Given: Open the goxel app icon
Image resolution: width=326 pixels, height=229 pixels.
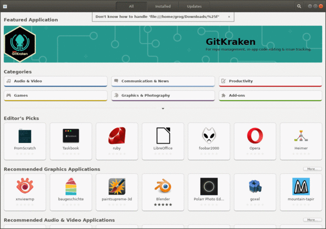Looking at the screenshot, I should (x=255, y=186).
